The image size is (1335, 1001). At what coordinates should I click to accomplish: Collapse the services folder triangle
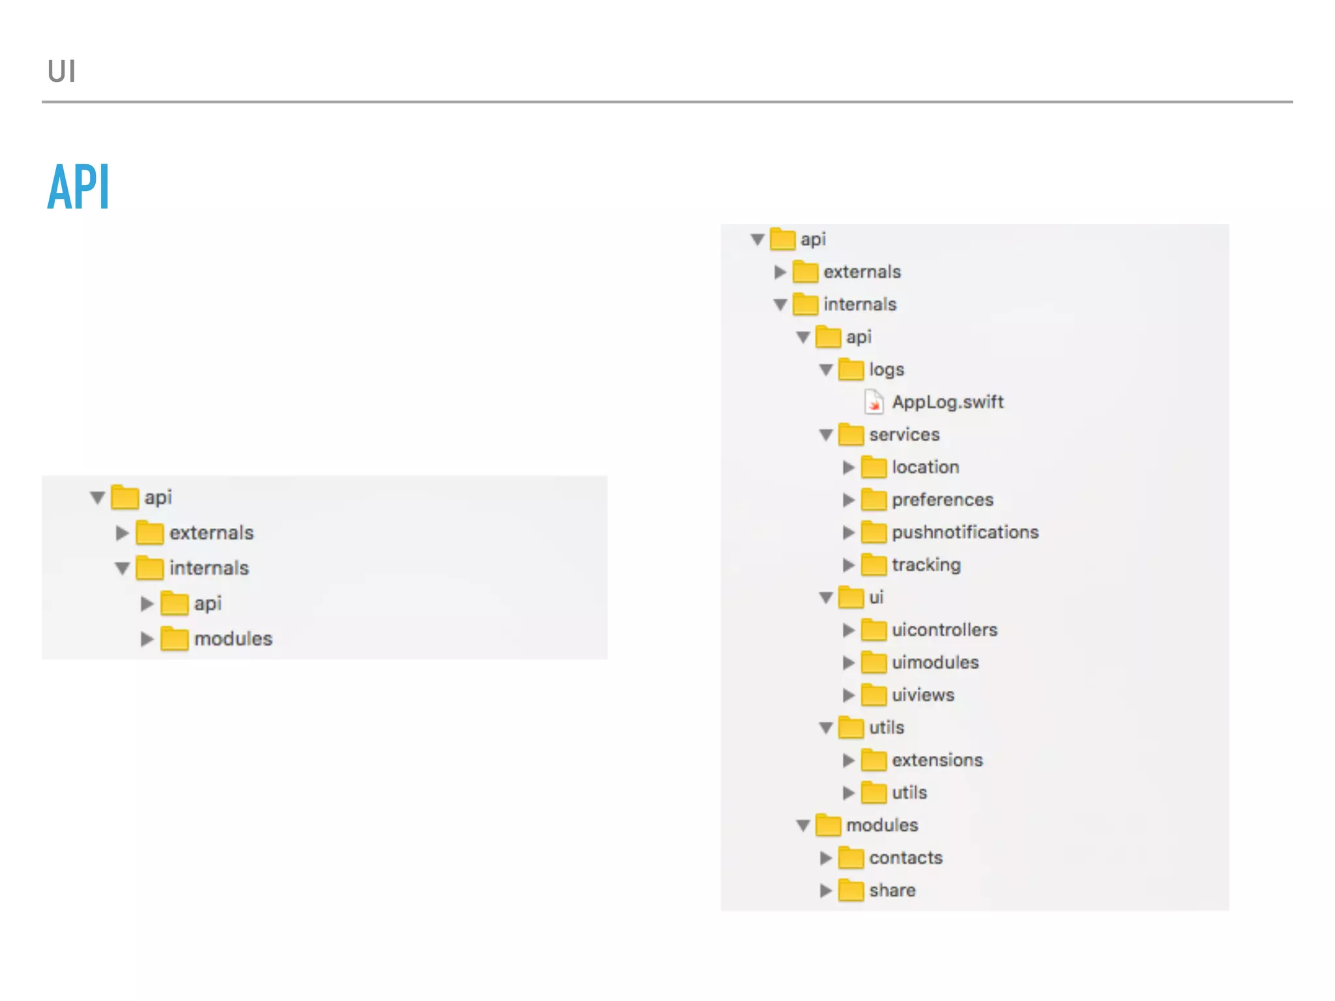[826, 435]
